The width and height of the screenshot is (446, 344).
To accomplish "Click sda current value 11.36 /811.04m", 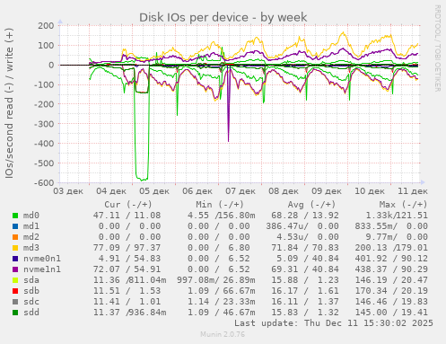I will 129,280.
